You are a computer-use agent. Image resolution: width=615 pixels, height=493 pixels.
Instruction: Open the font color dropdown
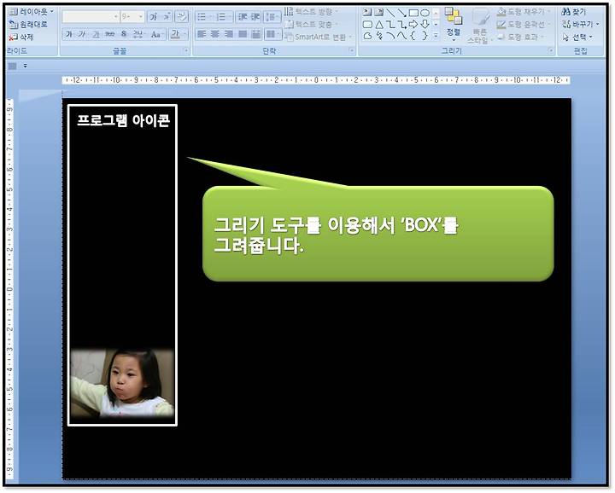click(x=179, y=34)
